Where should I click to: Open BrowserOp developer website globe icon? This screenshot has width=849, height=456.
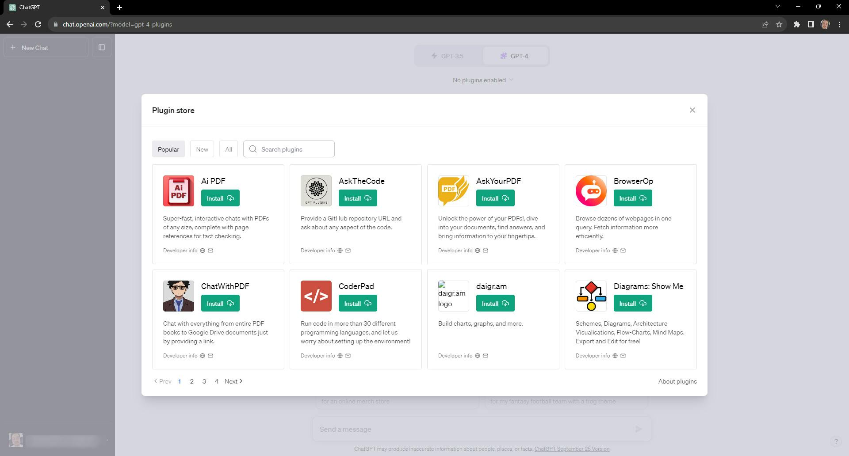pyautogui.click(x=615, y=251)
